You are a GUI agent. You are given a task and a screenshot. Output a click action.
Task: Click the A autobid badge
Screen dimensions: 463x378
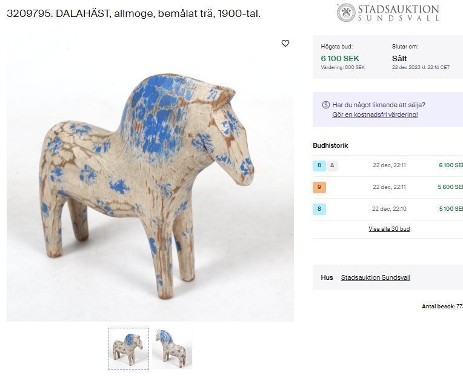tap(332, 165)
